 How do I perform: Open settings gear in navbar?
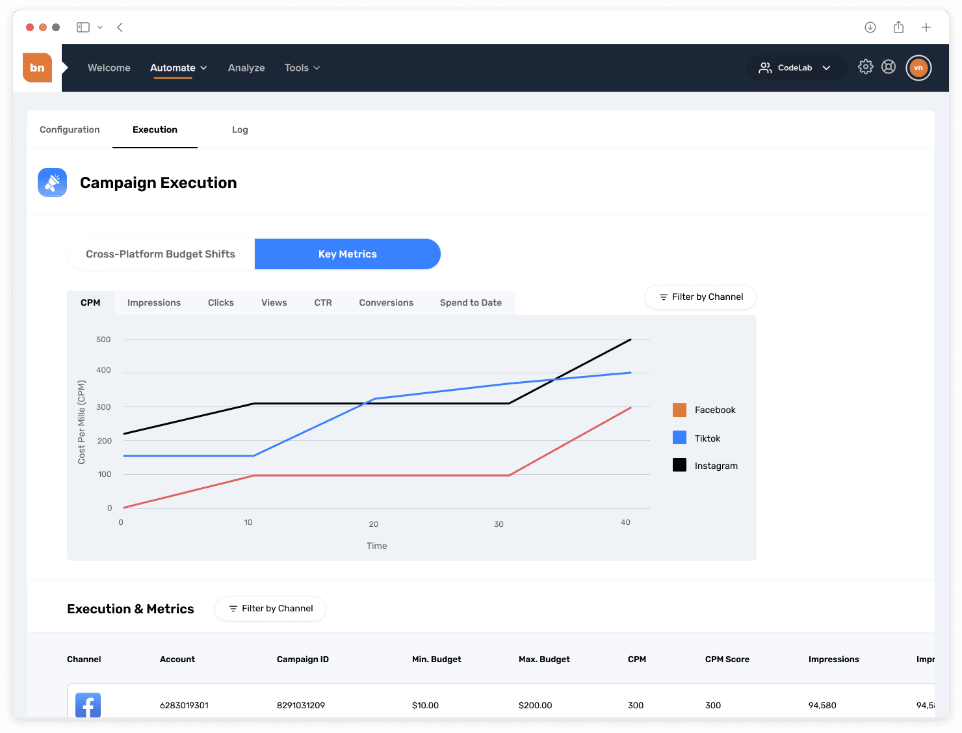click(x=865, y=67)
